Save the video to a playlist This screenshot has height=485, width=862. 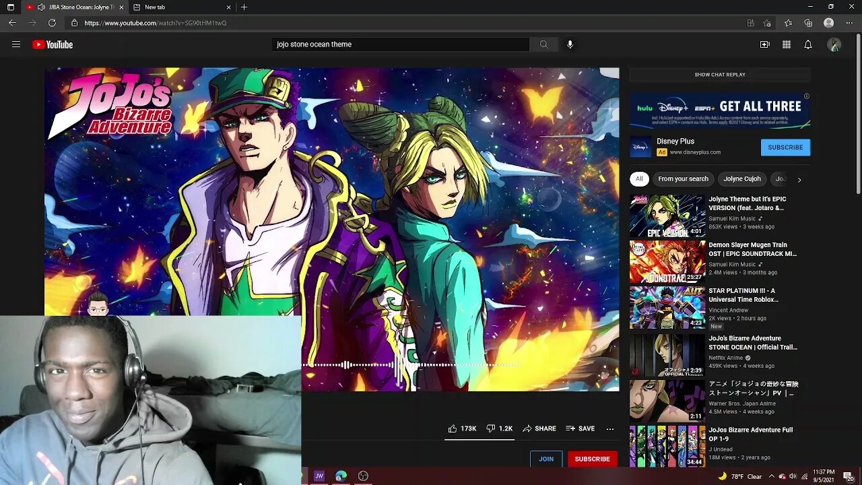[x=581, y=428]
